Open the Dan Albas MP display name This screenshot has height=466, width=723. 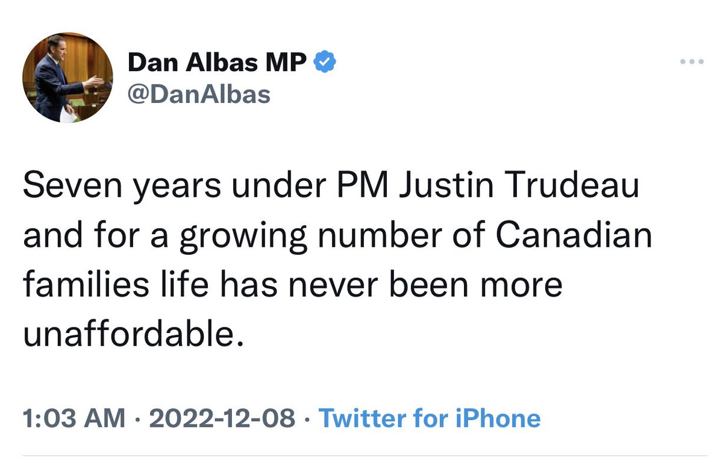coord(218,63)
